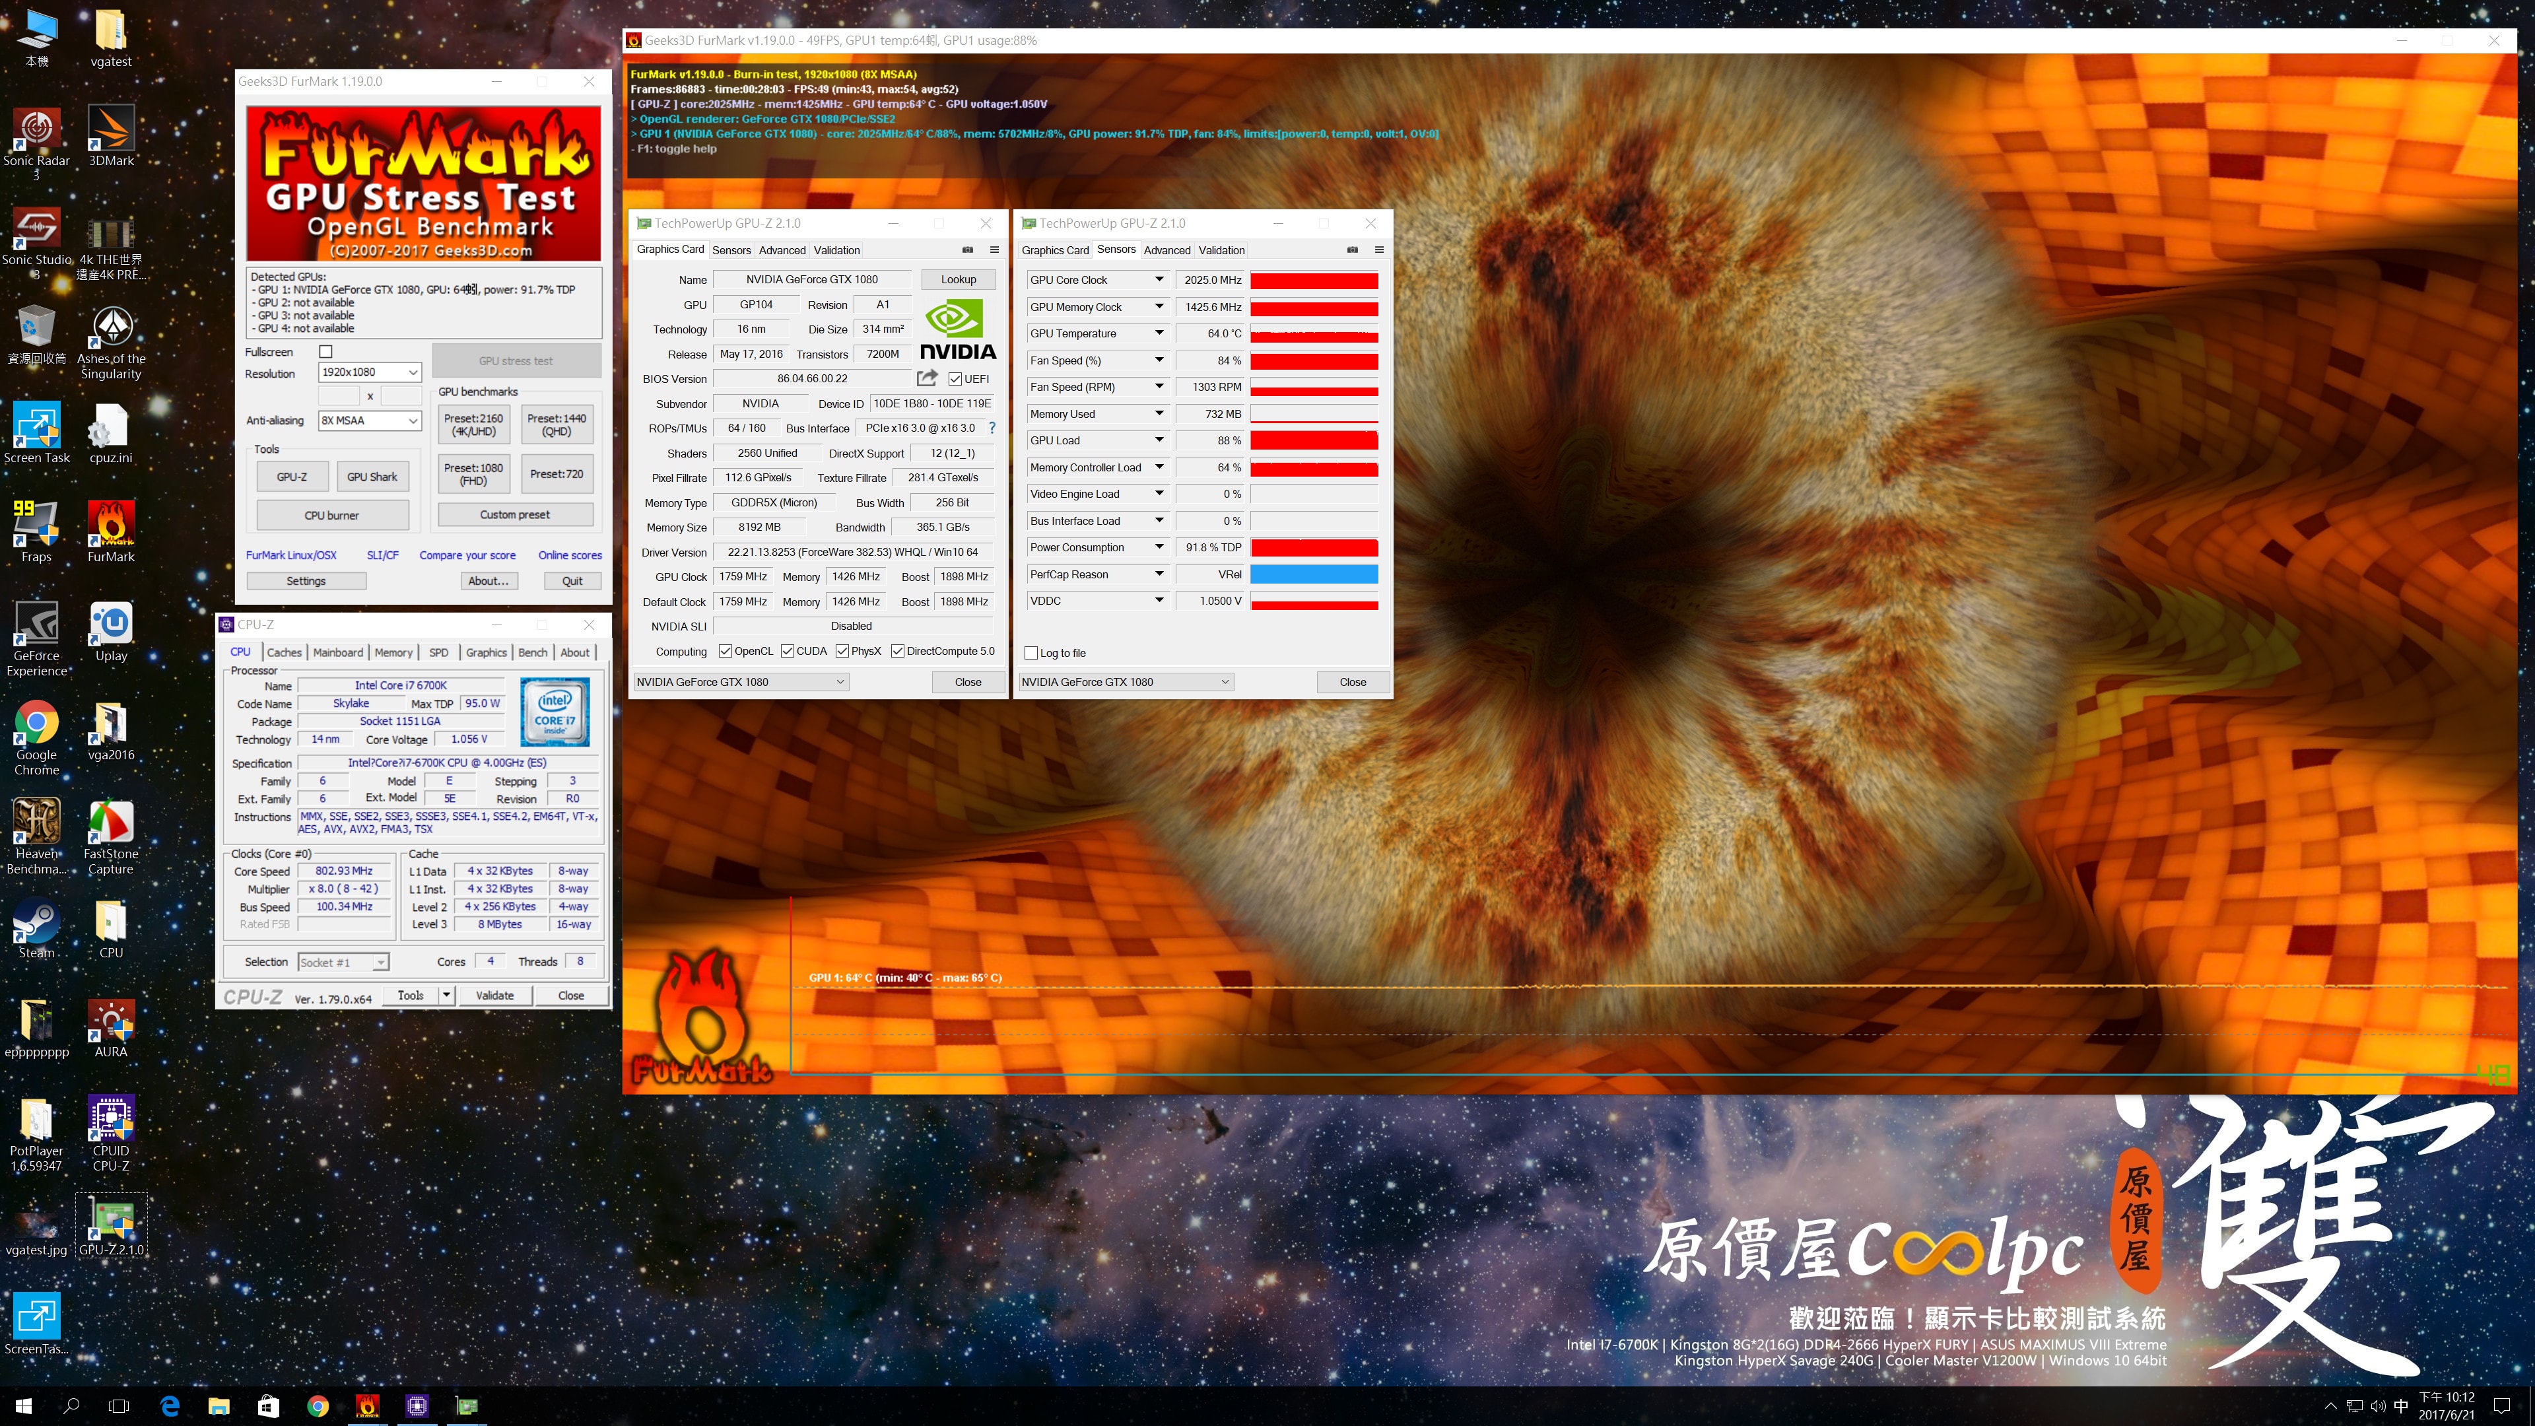Click the Lookup button in GPU-Z

pyautogui.click(x=959, y=279)
